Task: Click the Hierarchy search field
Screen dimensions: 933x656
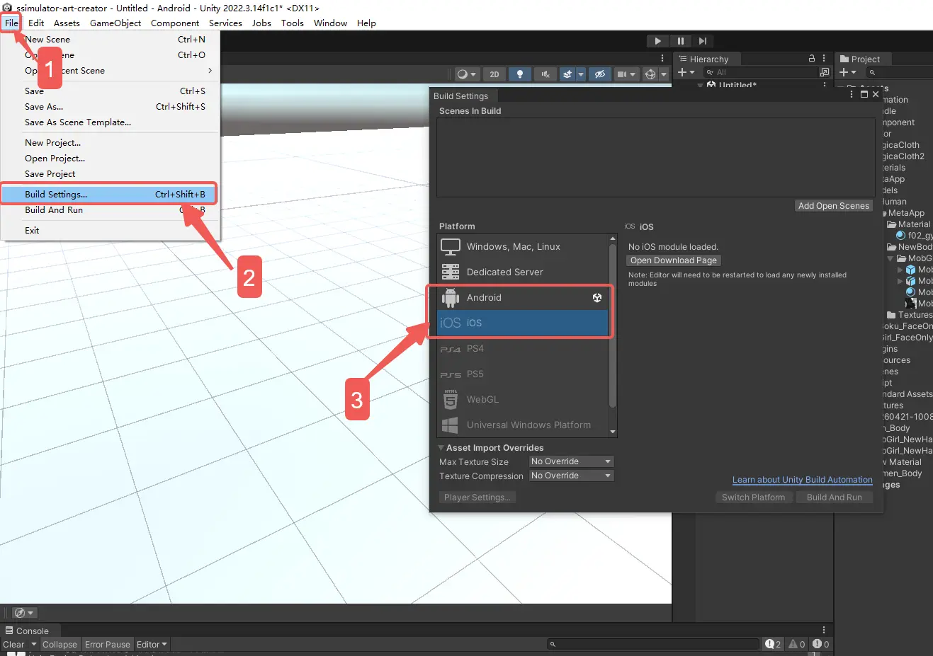Action: [x=759, y=72]
